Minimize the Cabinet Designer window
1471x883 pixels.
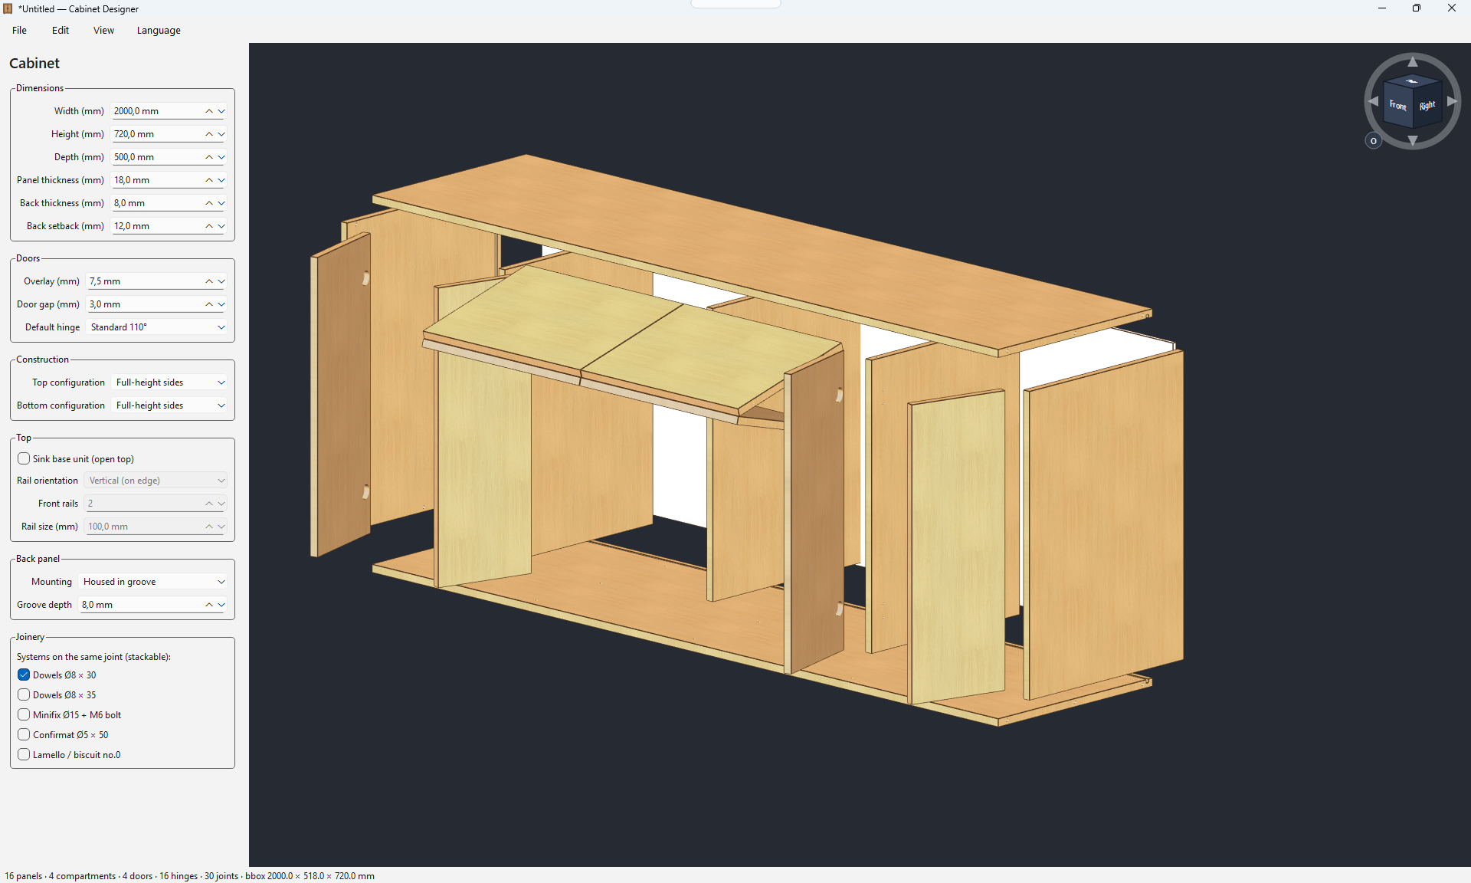point(1382,8)
